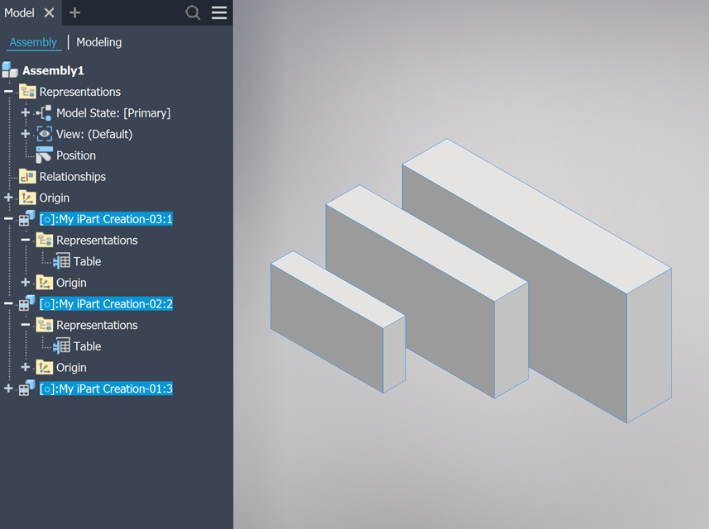This screenshot has height=529, width=709.
Task: Click the search icon in Model panel
Action: click(193, 12)
